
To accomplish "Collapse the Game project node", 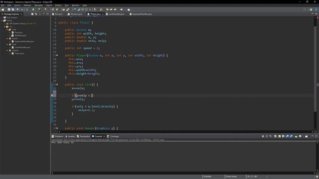I will [2, 20].
